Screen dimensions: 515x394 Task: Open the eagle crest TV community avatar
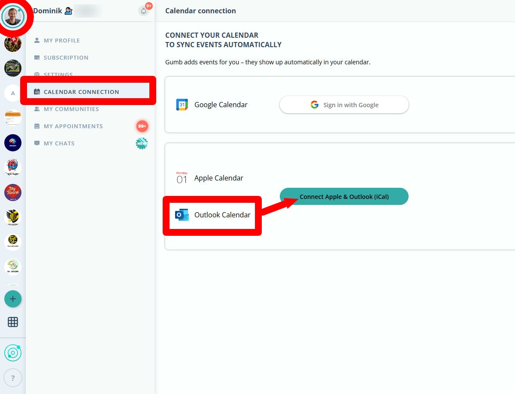[x=13, y=217]
